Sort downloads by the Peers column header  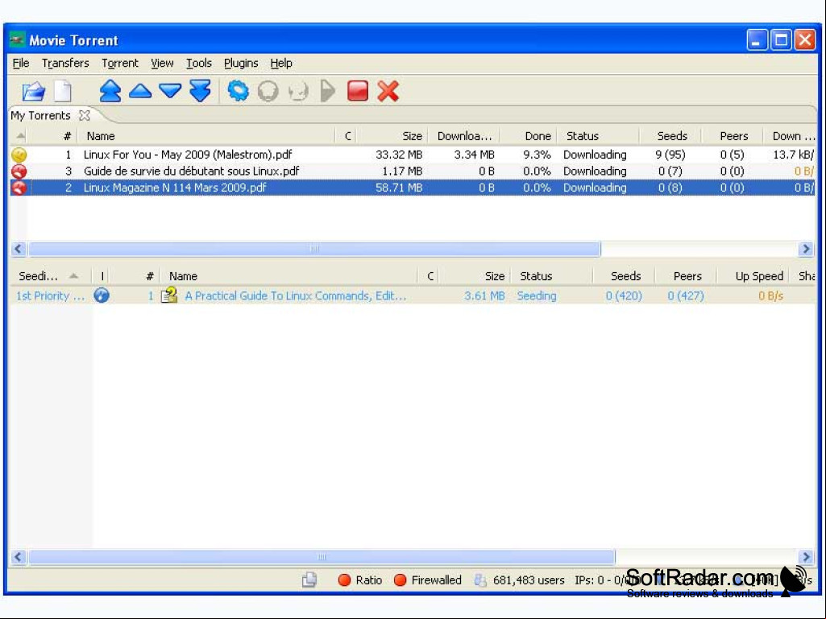[733, 136]
